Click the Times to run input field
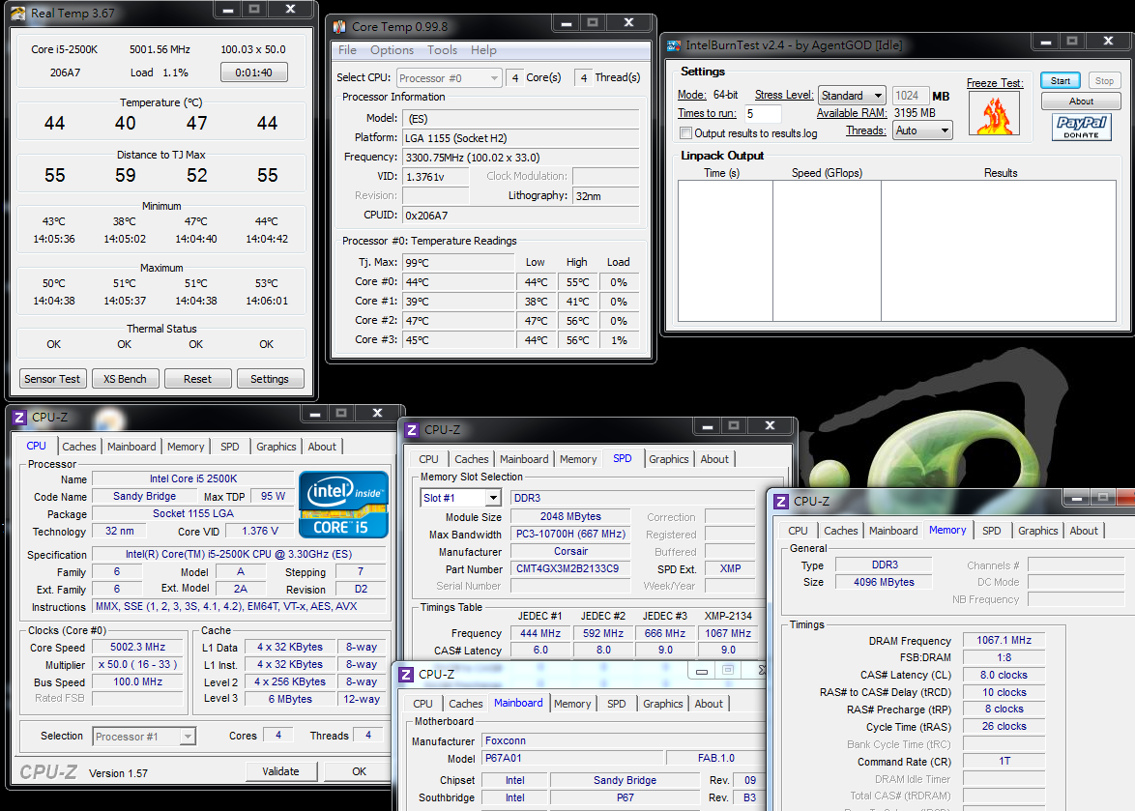Image resolution: width=1135 pixels, height=811 pixels. tap(763, 114)
